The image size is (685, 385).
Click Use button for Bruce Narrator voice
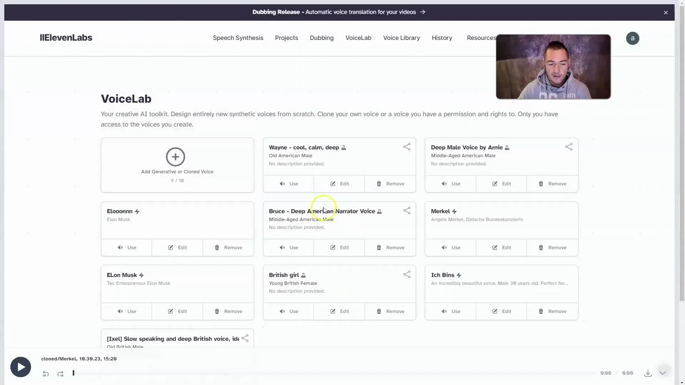pos(288,247)
